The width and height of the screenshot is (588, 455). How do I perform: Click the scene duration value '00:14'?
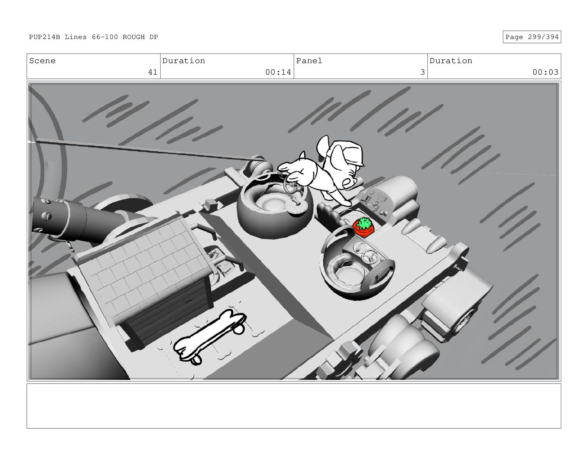click(278, 72)
